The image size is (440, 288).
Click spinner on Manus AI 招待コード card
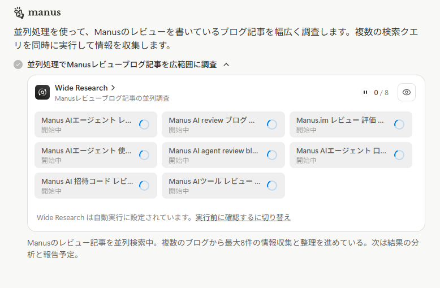click(144, 186)
